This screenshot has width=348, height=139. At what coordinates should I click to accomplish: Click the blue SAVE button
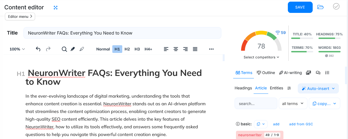point(300,7)
